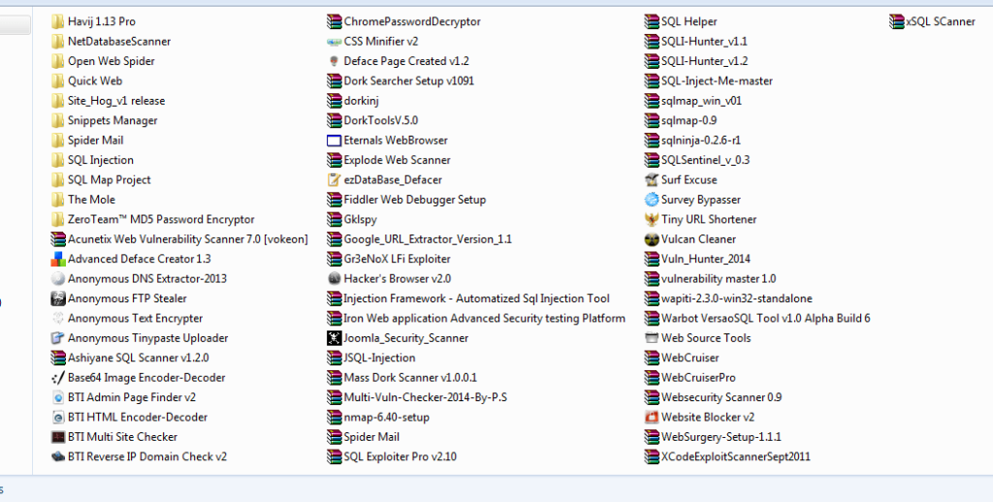The height and width of the screenshot is (502, 993).
Task: Select the Vulcan Cleaner icon
Action: [654, 239]
